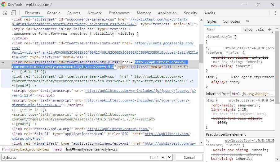
Task: Open the Security tab
Action: (190, 13)
